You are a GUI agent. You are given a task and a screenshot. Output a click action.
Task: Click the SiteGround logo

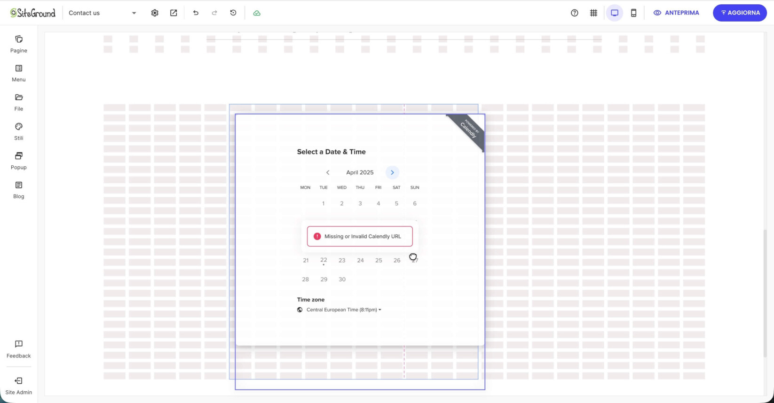33,13
